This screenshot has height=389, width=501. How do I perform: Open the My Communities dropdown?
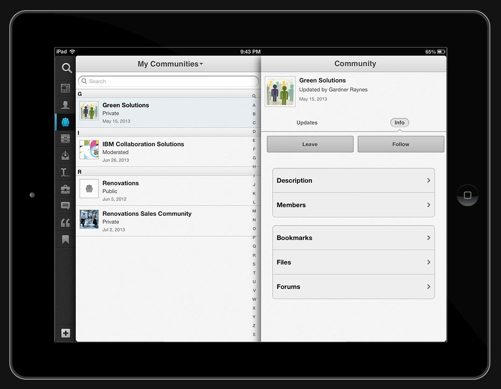tap(170, 64)
